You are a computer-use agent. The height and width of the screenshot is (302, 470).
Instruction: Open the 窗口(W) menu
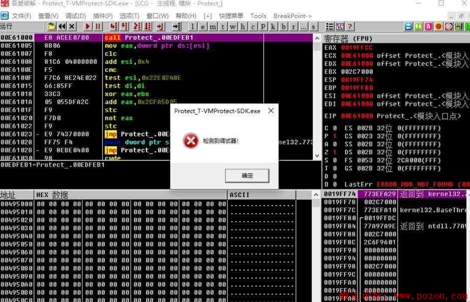tap(157, 16)
